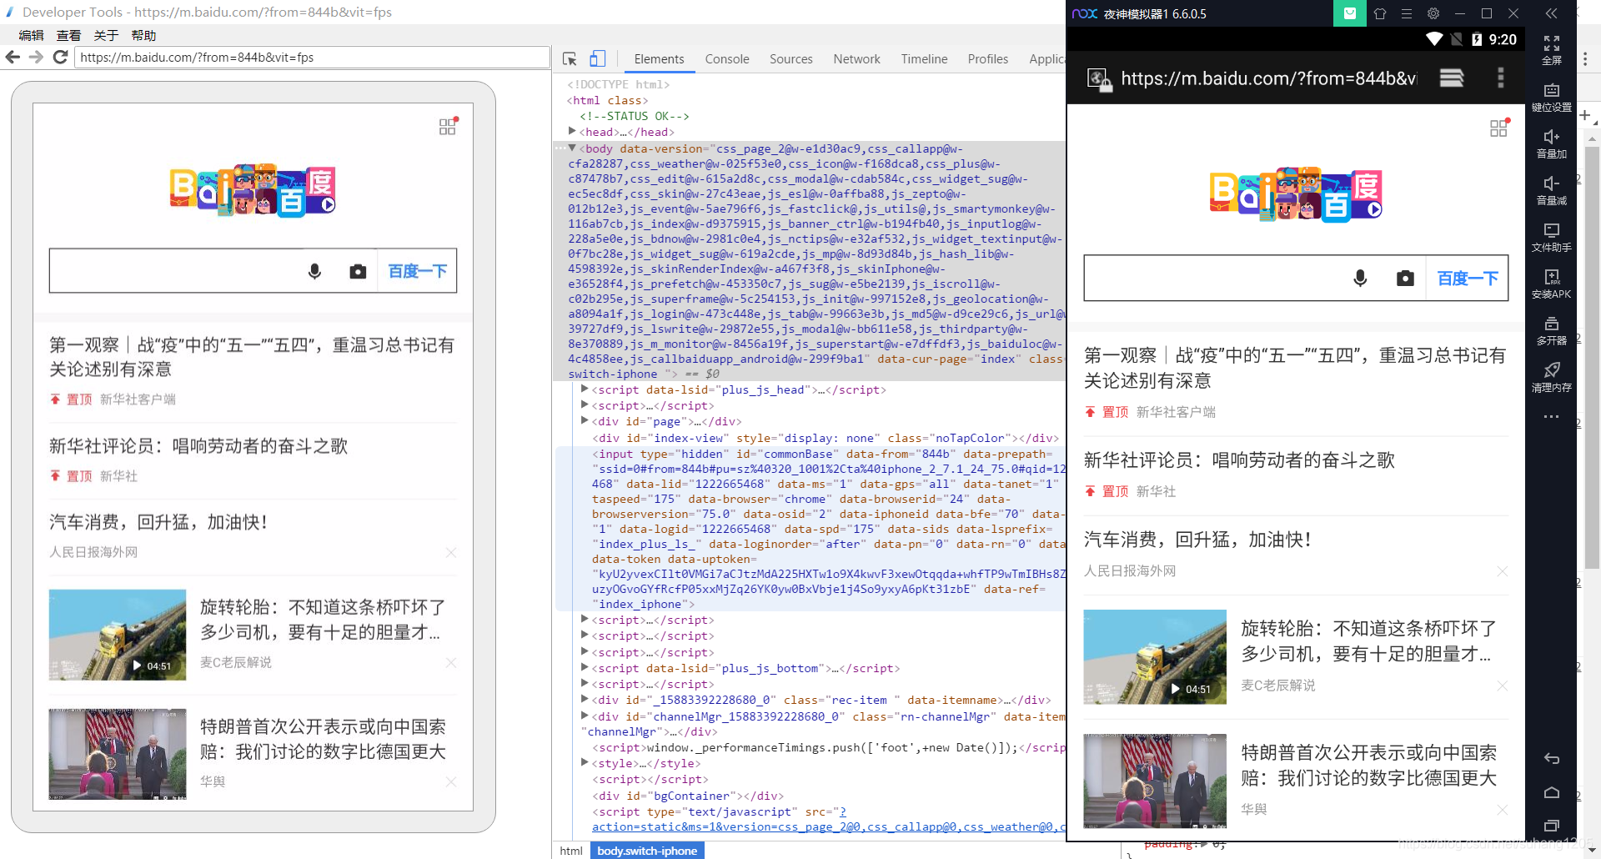Dismiss 人民日报海外网 item in preview

click(451, 552)
